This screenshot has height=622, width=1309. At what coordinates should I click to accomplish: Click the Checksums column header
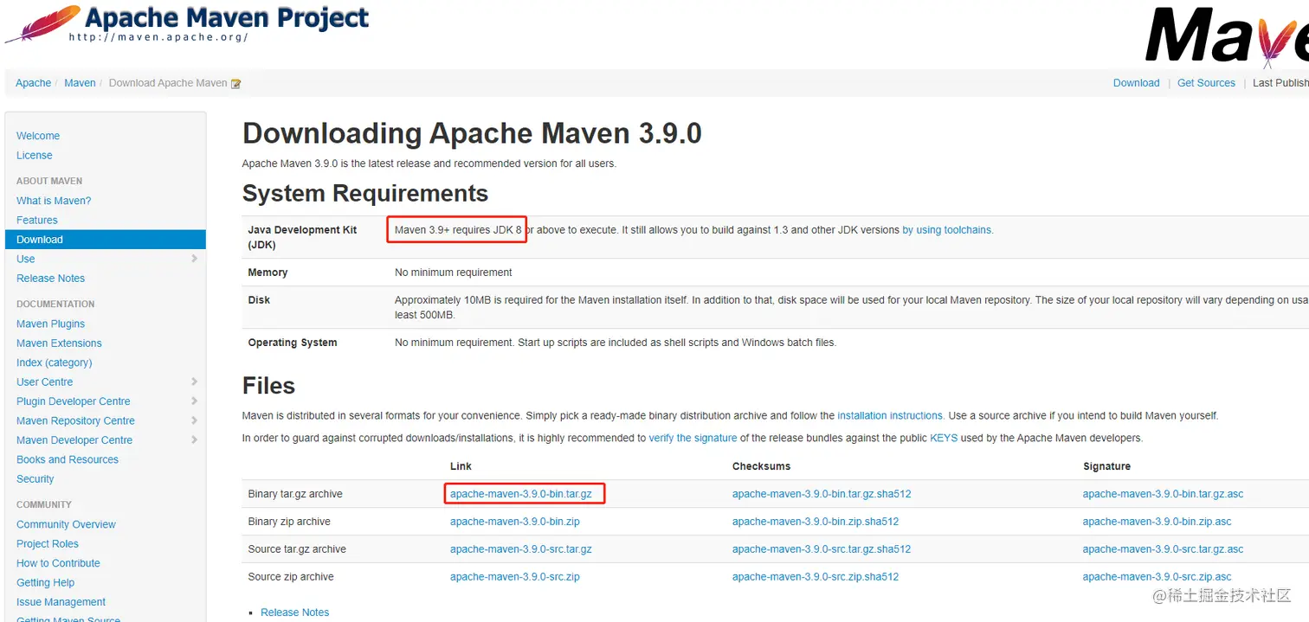click(x=761, y=466)
